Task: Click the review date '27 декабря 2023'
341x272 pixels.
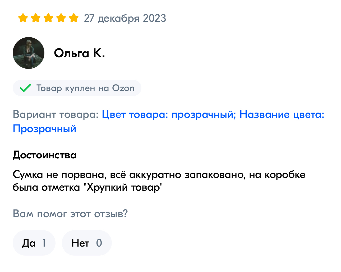Action: (125, 18)
